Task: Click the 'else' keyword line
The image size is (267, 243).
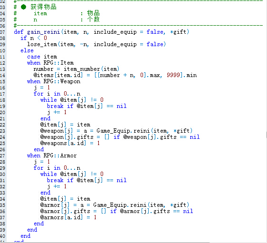Action: (x=27, y=50)
